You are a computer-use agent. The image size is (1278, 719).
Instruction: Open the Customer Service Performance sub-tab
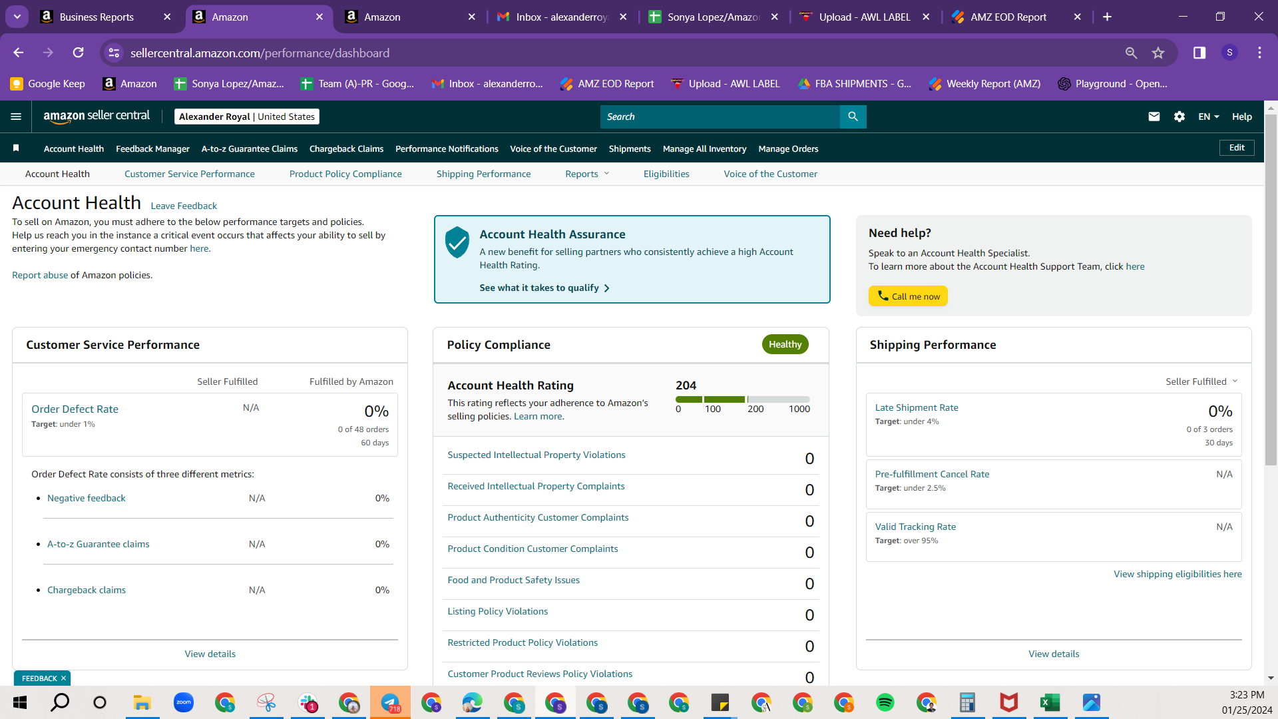190,174
